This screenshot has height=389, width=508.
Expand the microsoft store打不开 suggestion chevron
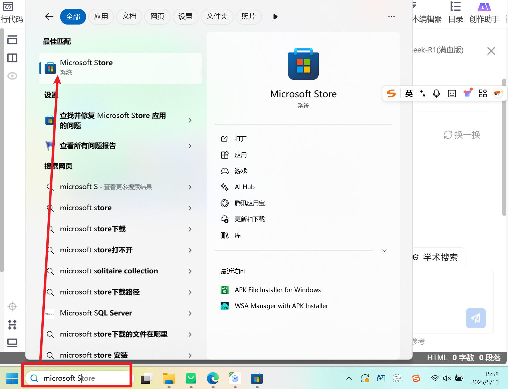pos(190,250)
